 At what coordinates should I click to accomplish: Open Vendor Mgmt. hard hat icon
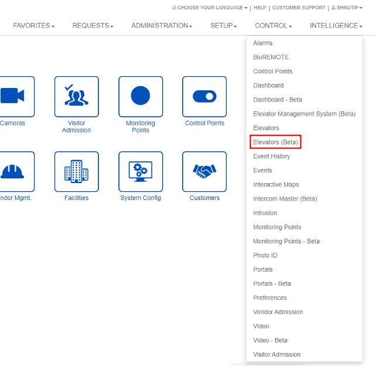[x=14, y=171]
